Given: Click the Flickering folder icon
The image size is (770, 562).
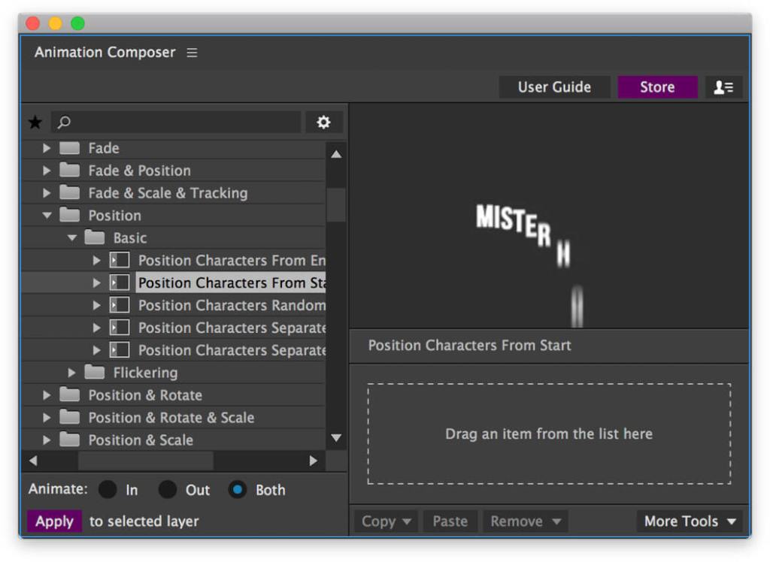Looking at the screenshot, I should pos(94,373).
